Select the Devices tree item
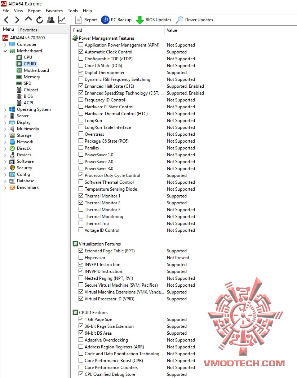The image size is (297, 378). point(24,155)
